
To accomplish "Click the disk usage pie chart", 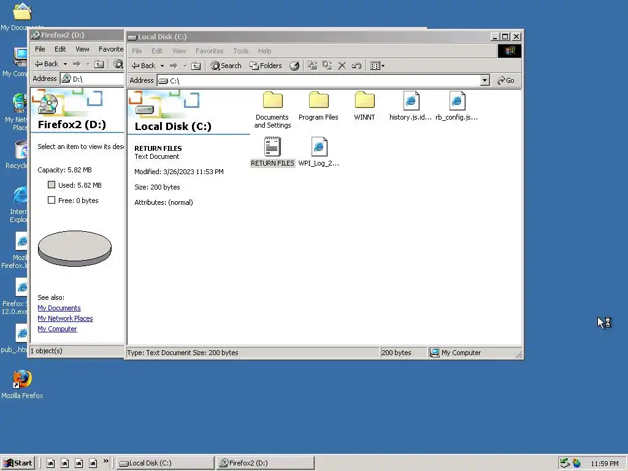I will click(74, 248).
